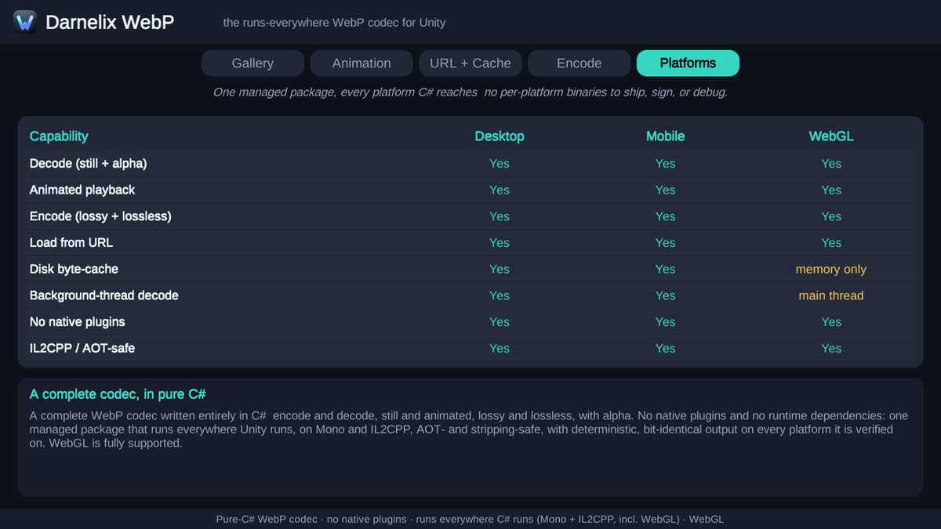Viewport: 941px width, 529px height.
Task: Select the URL + Cache tab
Action: [470, 63]
